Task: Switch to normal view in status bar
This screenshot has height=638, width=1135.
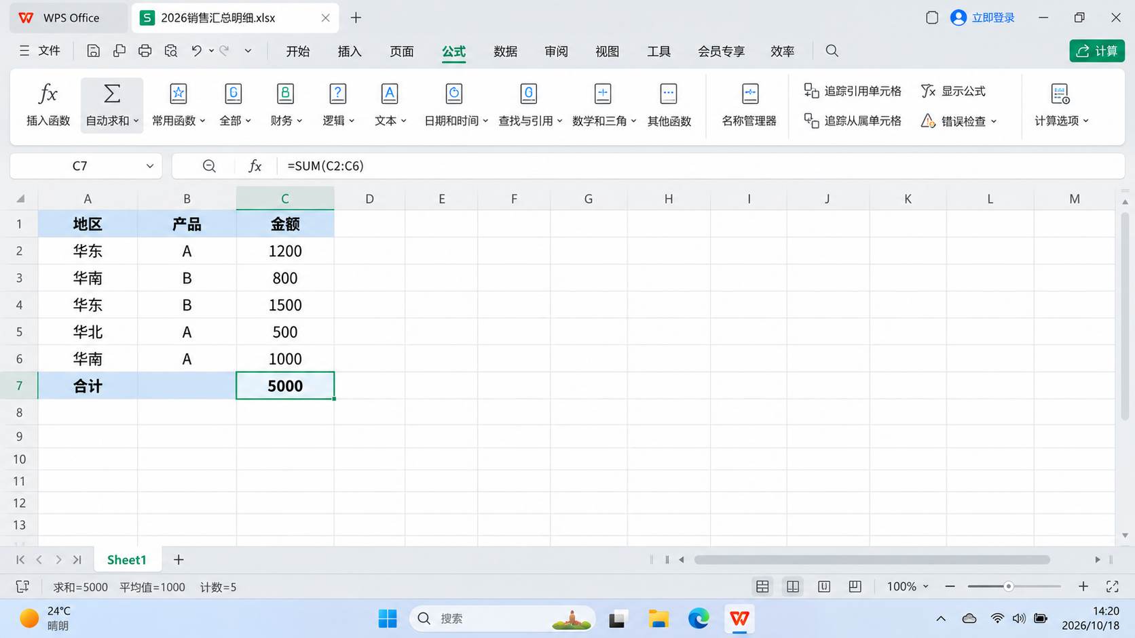Action: point(762,586)
